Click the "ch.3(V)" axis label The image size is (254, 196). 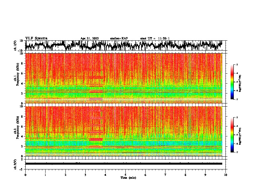tap(15, 164)
